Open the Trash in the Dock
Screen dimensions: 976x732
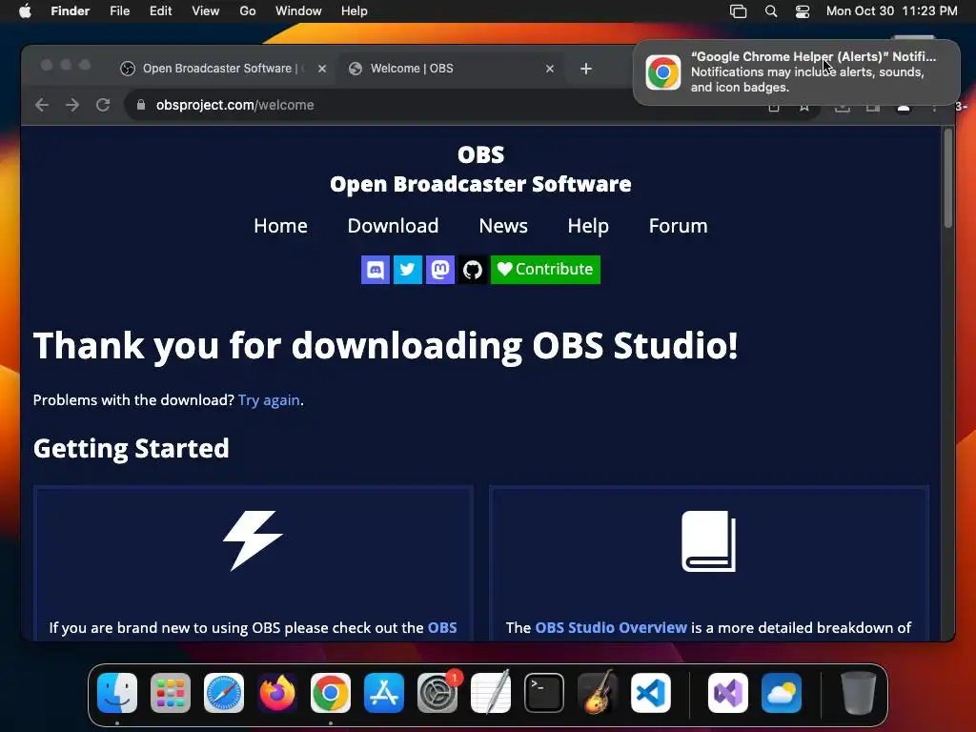point(859,693)
